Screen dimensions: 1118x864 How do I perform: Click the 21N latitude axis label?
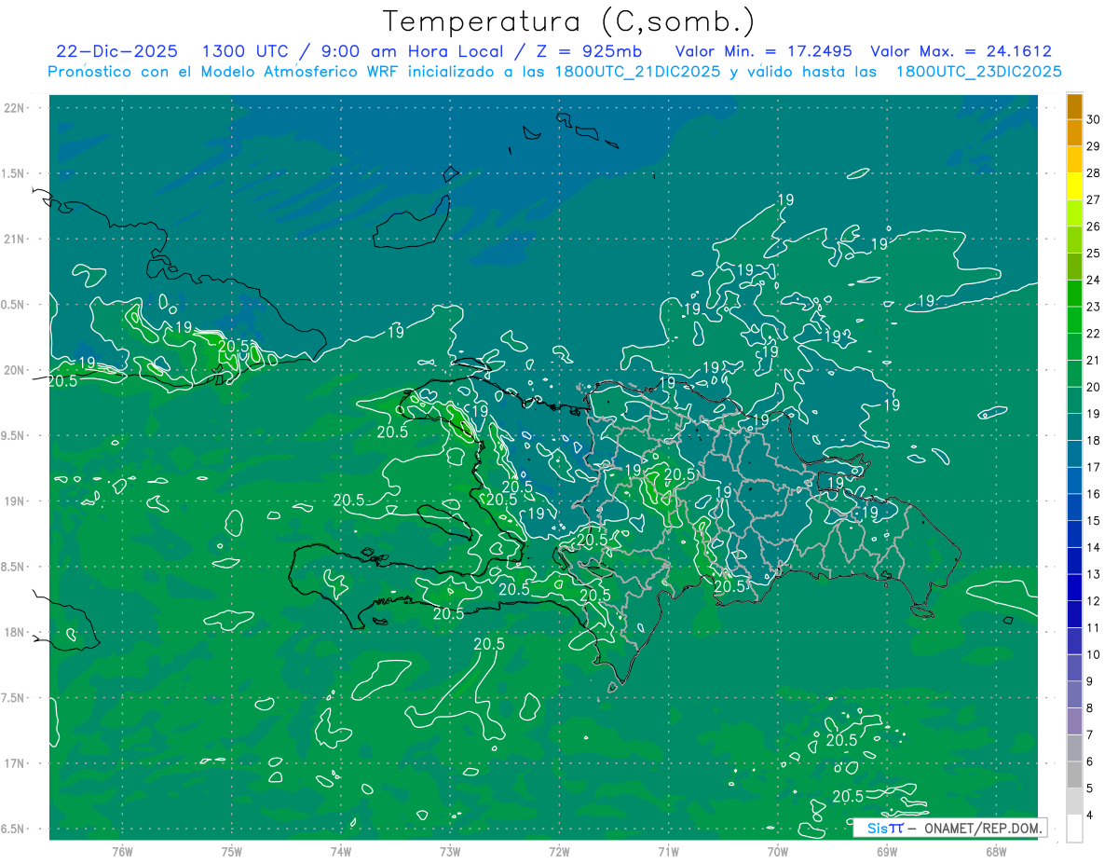pyautogui.click(x=14, y=239)
